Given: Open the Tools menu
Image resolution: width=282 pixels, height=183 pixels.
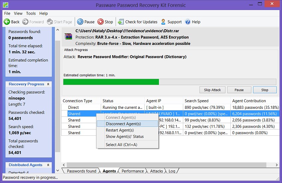Looking at the screenshot, I should coord(31,13).
